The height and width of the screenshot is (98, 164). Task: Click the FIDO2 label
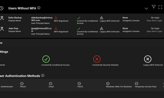[x=80, y=87]
